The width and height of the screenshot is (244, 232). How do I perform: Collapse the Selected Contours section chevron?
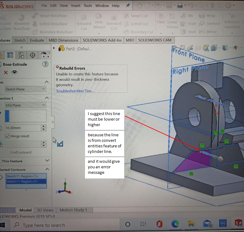[x=47, y=169]
